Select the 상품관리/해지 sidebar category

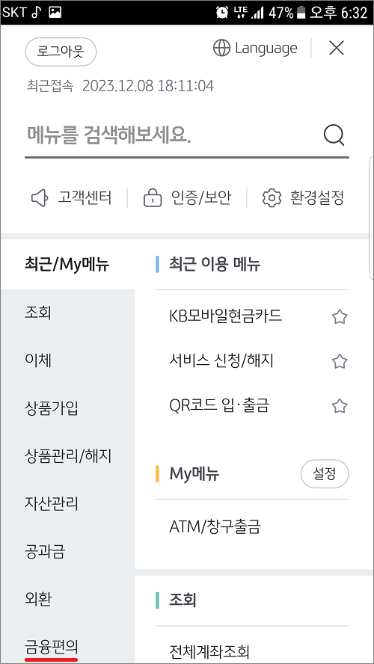coord(68,456)
